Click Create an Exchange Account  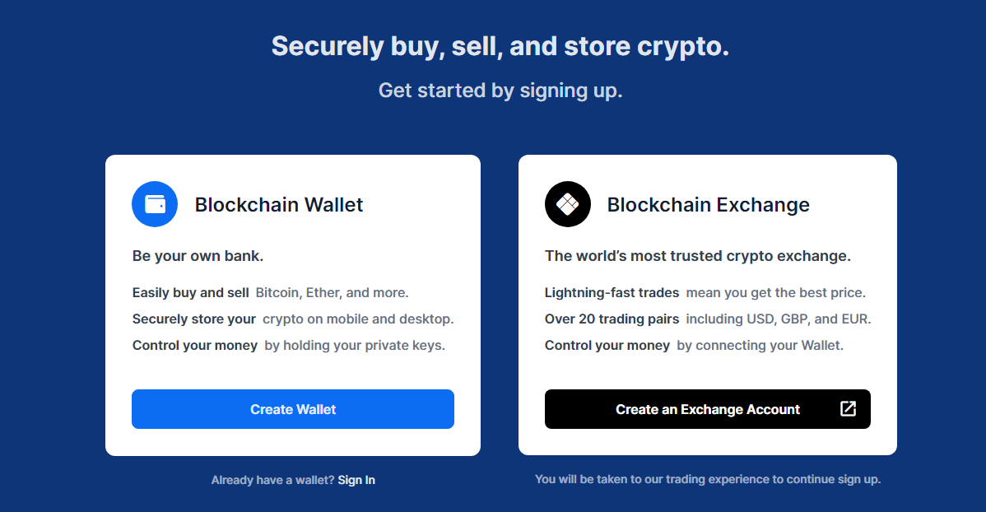(708, 409)
